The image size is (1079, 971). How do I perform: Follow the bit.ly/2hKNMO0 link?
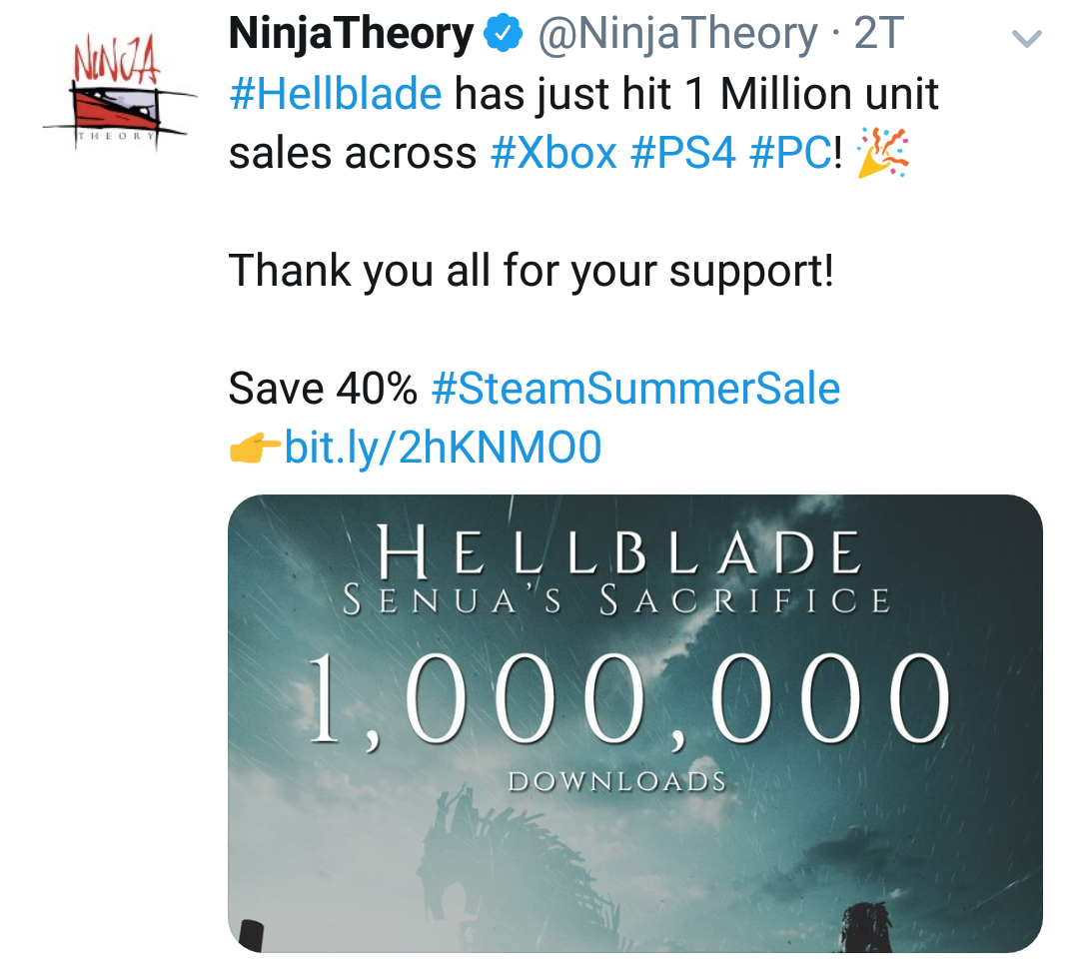tap(444, 448)
